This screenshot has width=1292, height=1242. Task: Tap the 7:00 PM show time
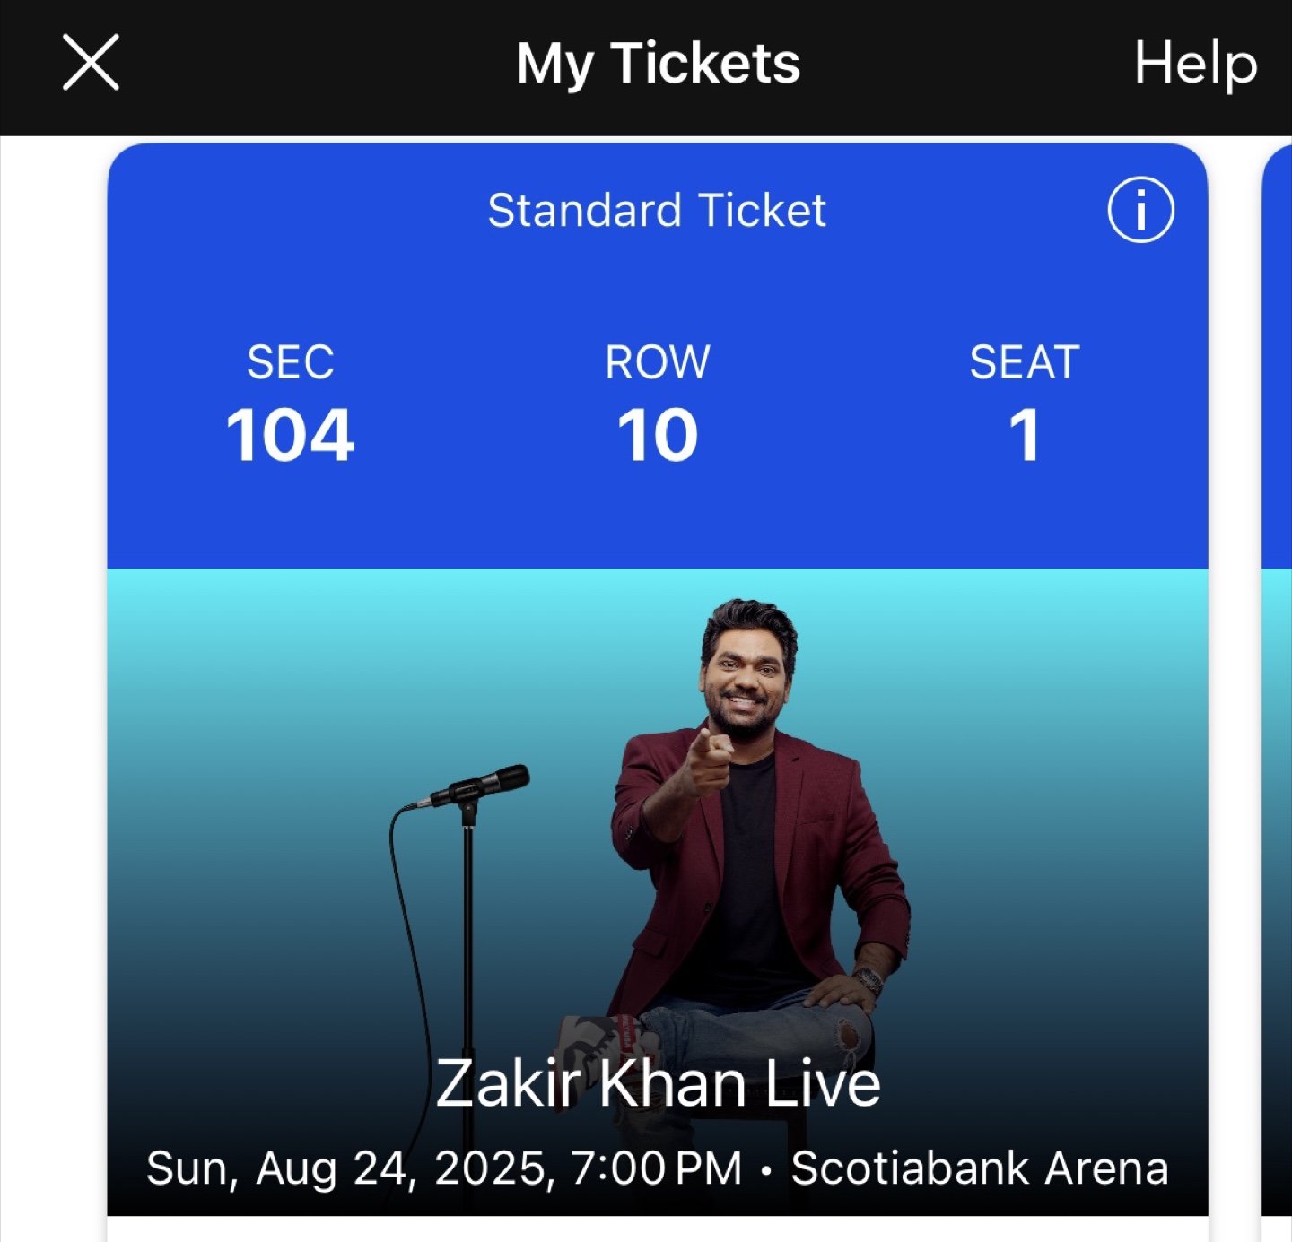pyautogui.click(x=657, y=1168)
